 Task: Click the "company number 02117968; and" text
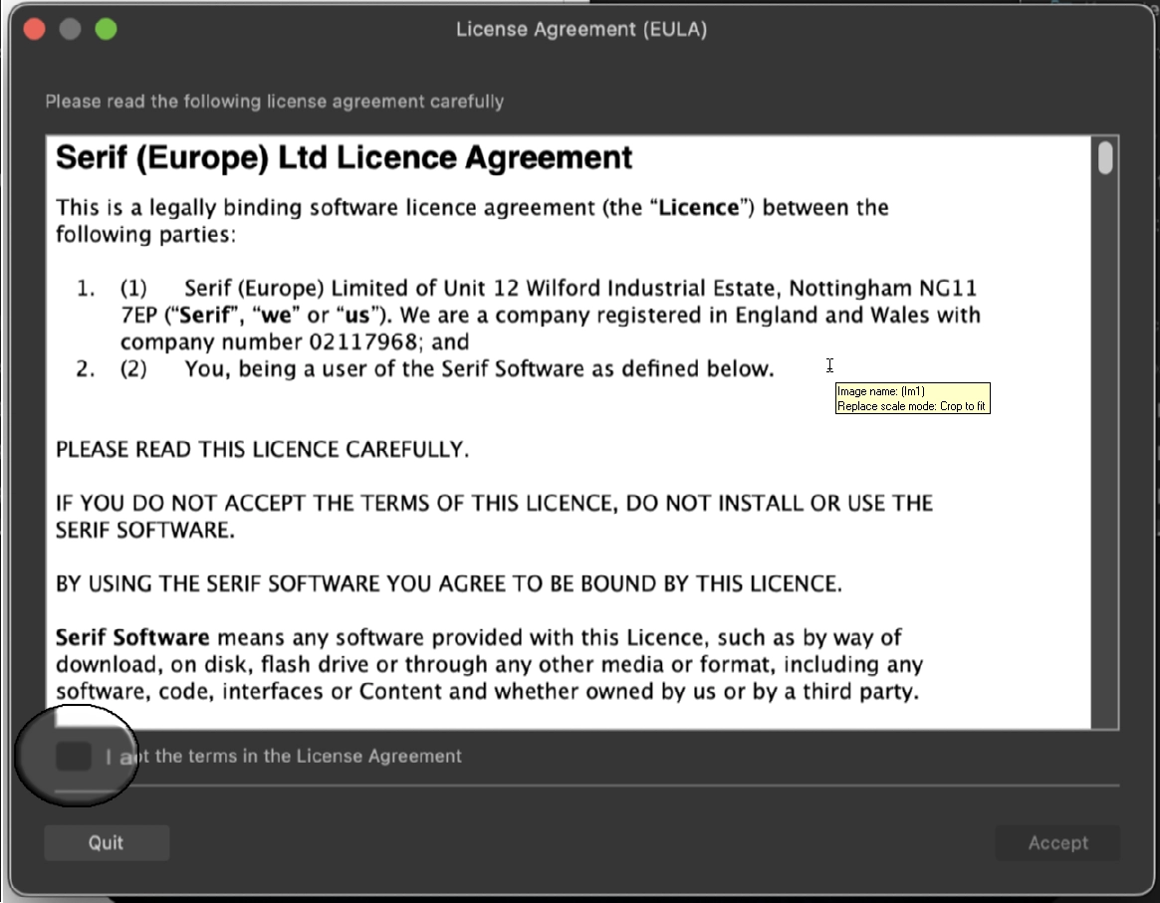[295, 341]
